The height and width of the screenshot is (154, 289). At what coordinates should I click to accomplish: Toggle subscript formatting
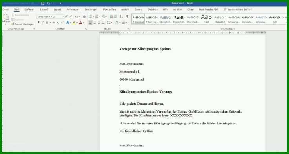(58, 23)
